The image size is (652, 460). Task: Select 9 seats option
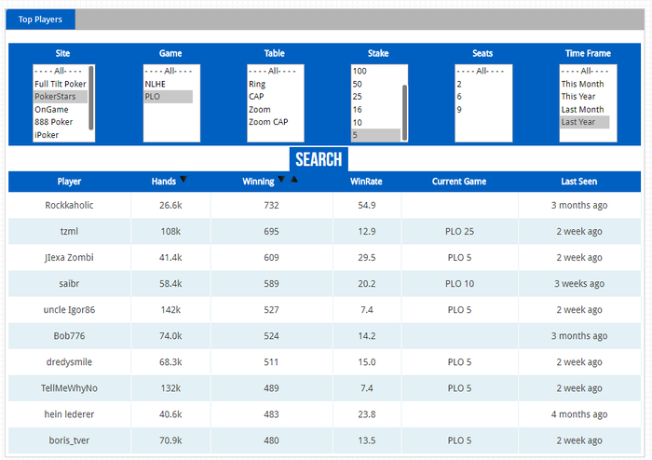481,109
